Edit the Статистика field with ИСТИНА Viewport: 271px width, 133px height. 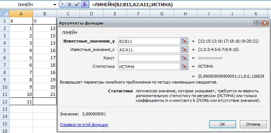(x=149, y=67)
